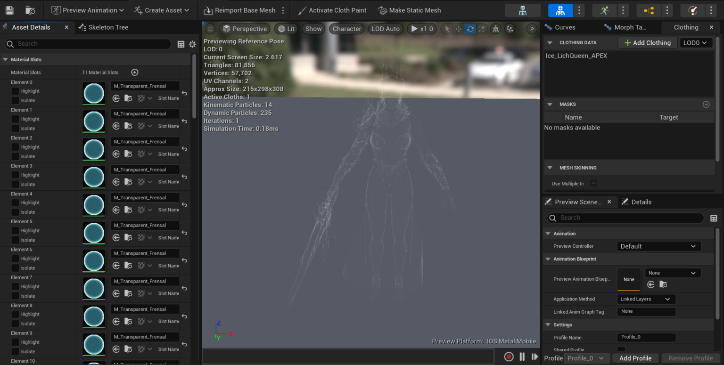Select the Move transform tool in the viewport
724x365 pixels.
pyautogui.click(x=458, y=29)
